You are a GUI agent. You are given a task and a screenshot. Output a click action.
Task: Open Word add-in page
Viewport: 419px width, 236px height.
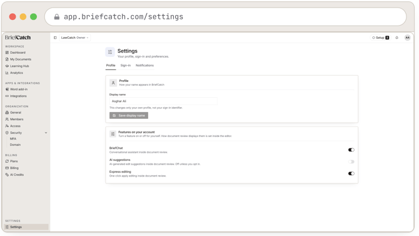pyautogui.click(x=16, y=89)
